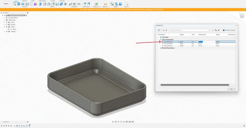Click the Create Sketch icon in toolbar

pos(15,4)
